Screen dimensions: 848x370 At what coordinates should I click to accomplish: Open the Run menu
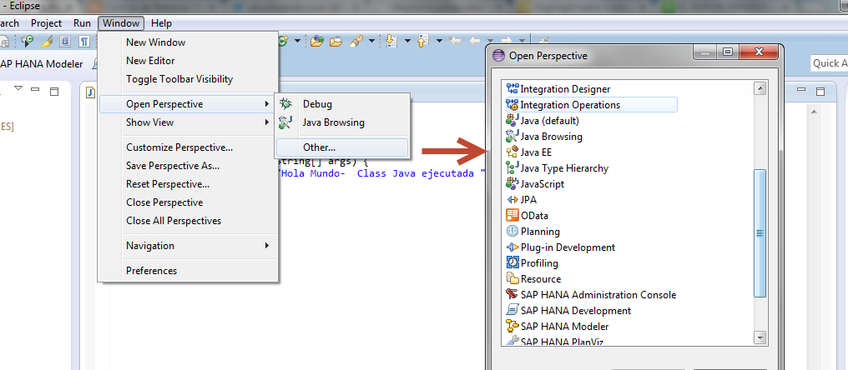pyautogui.click(x=82, y=23)
